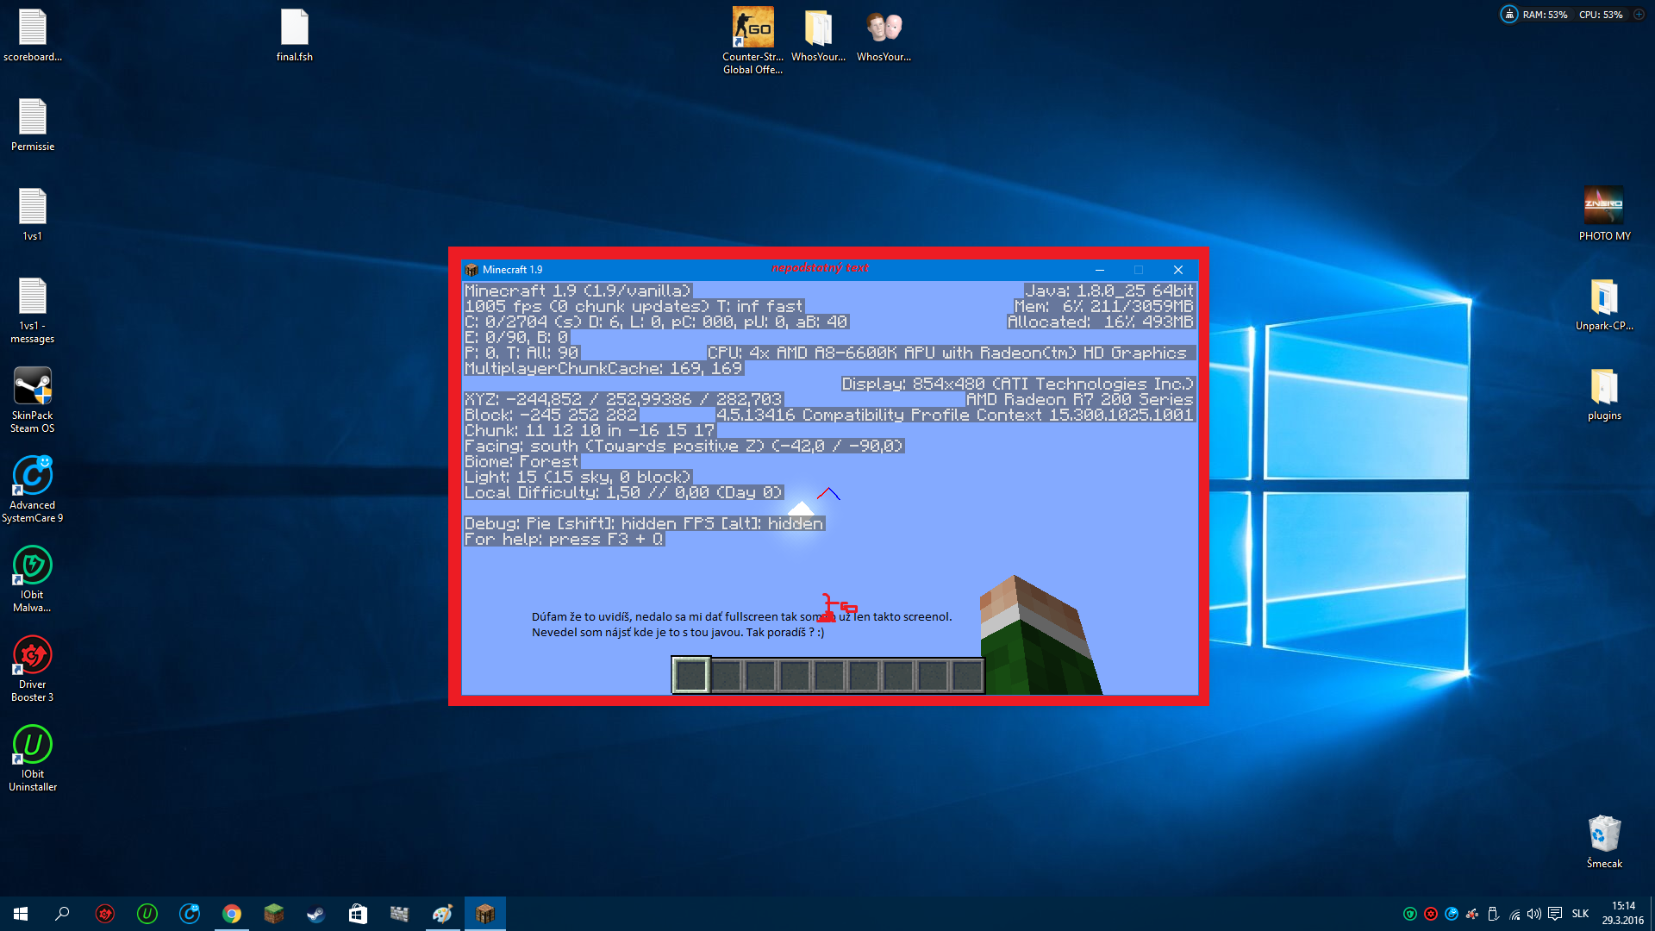Open Steam from the taskbar

pyautogui.click(x=315, y=914)
